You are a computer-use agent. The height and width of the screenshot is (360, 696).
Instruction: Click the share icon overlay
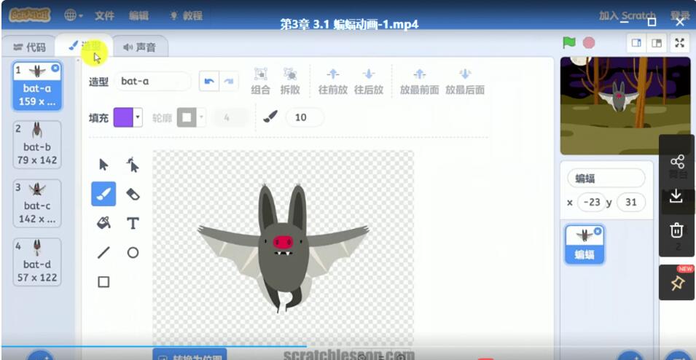(677, 161)
